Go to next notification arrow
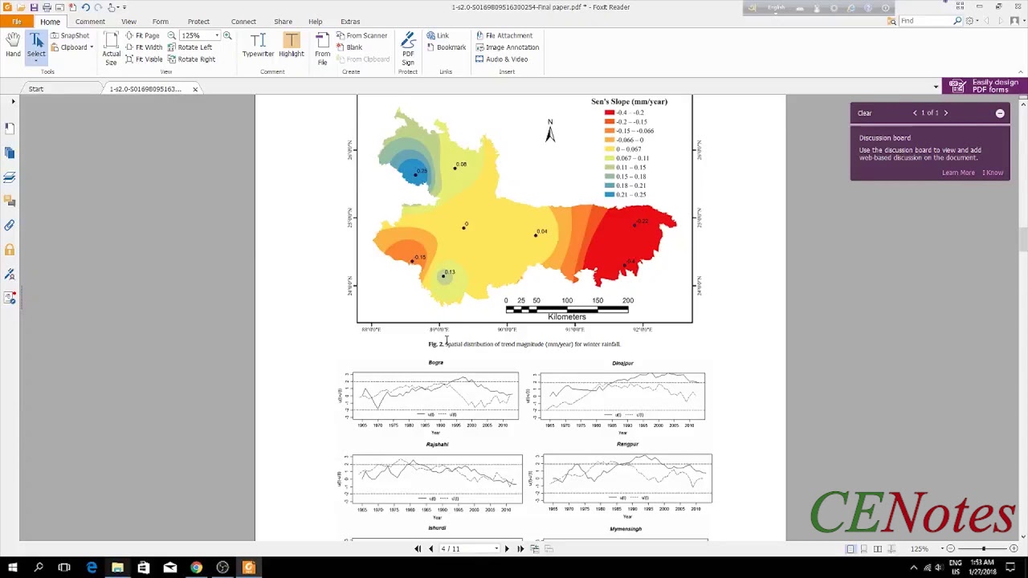The width and height of the screenshot is (1028, 578). pyautogui.click(x=945, y=113)
